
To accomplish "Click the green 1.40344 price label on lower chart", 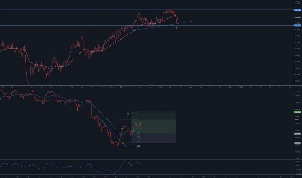I will [x=297, y=112].
